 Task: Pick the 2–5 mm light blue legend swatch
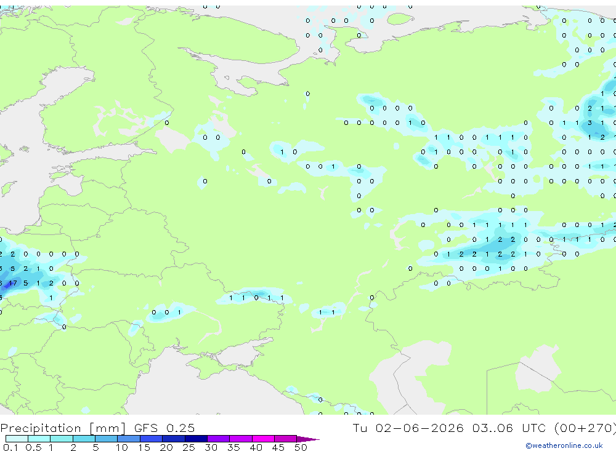[84, 439]
